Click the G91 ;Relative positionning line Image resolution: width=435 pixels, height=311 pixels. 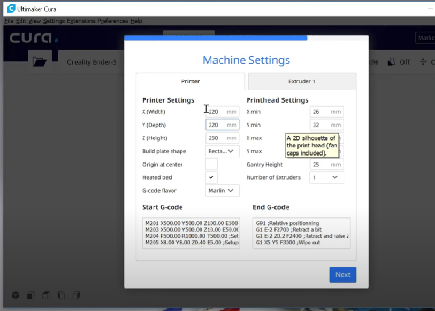point(287,223)
